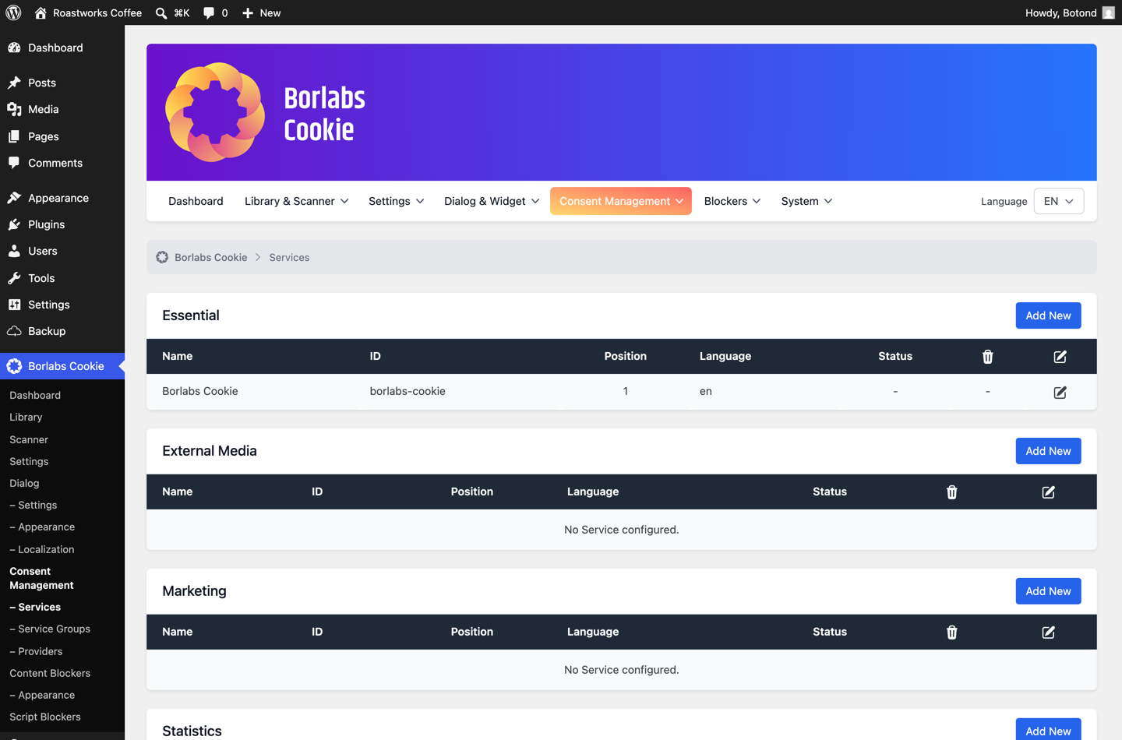1122x740 pixels.
Task: Click the Dashboard gauge icon in sidebar
Action: coord(14,48)
